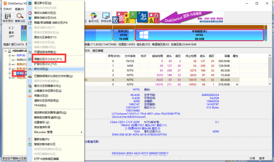Select the NTFS 576.0MB partition row
Viewport: 274px width, 162px height.
162,85
